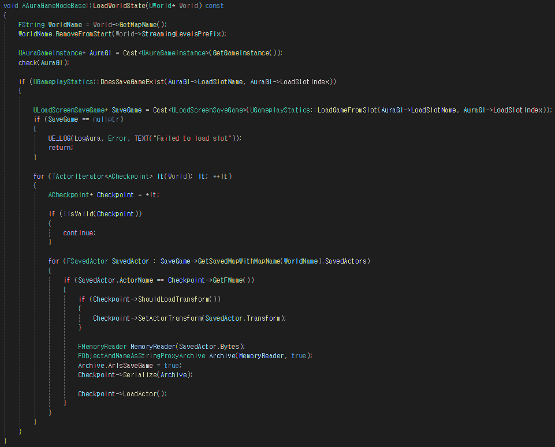Click the continue statement

pyautogui.click(x=79, y=233)
